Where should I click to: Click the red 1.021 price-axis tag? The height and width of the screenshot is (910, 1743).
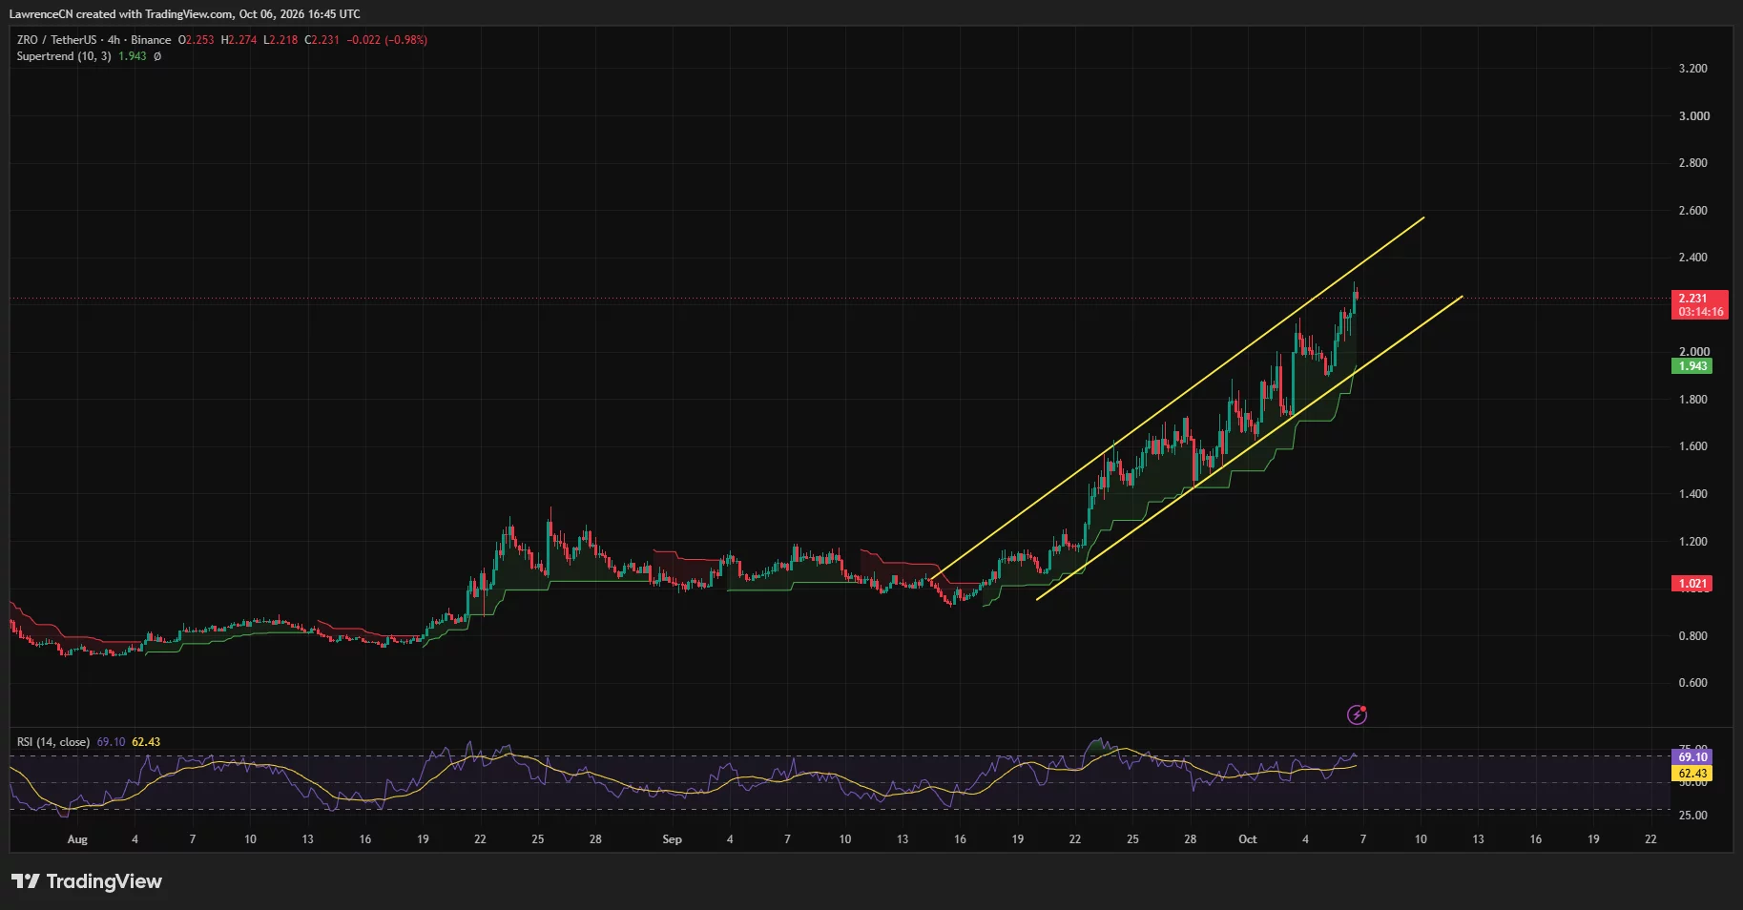point(1693,584)
